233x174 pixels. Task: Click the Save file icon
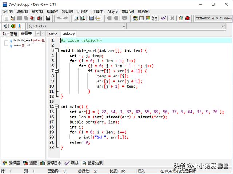click(x=19, y=18)
